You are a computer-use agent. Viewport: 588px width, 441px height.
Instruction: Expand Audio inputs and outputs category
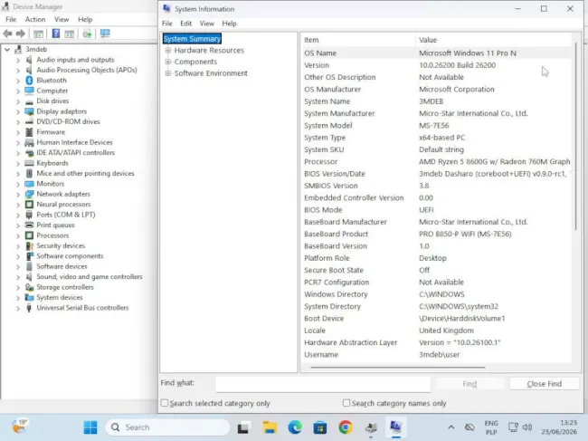point(18,60)
